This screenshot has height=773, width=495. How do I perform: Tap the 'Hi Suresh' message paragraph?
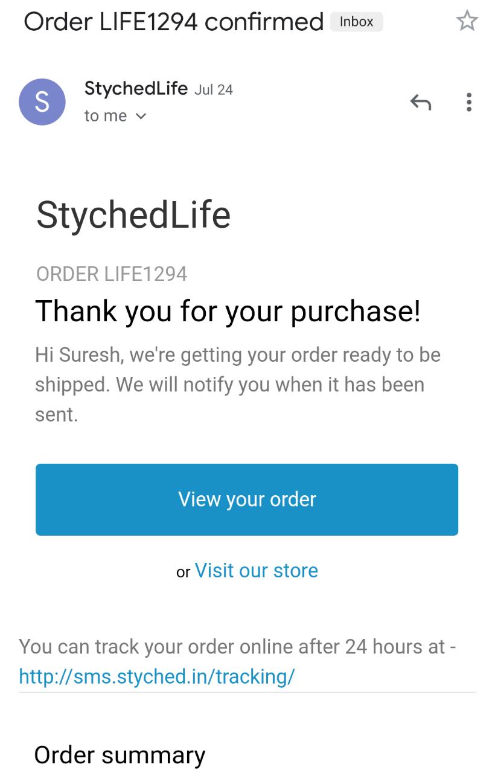(x=238, y=384)
